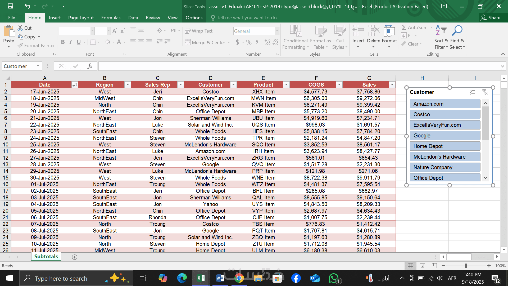Open the Region column filter dropdown
The width and height of the screenshot is (508, 286).
tap(128, 85)
